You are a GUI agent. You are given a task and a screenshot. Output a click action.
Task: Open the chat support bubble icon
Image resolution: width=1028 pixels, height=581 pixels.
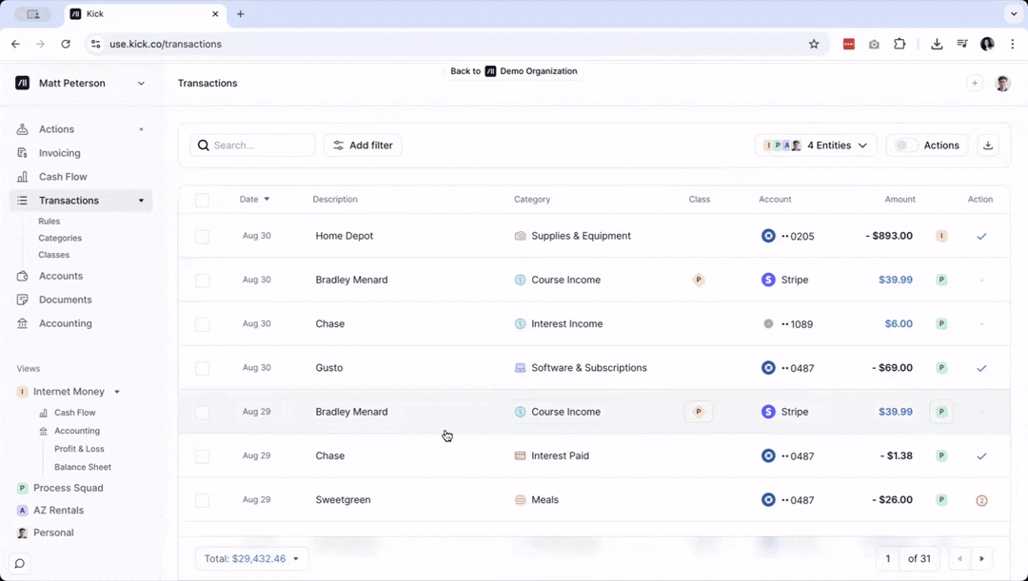tap(19, 563)
